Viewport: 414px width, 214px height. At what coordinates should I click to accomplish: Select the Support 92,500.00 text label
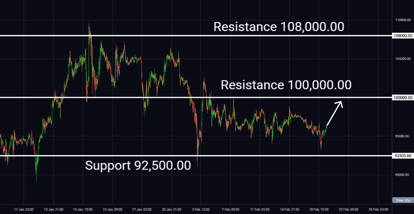(138, 166)
